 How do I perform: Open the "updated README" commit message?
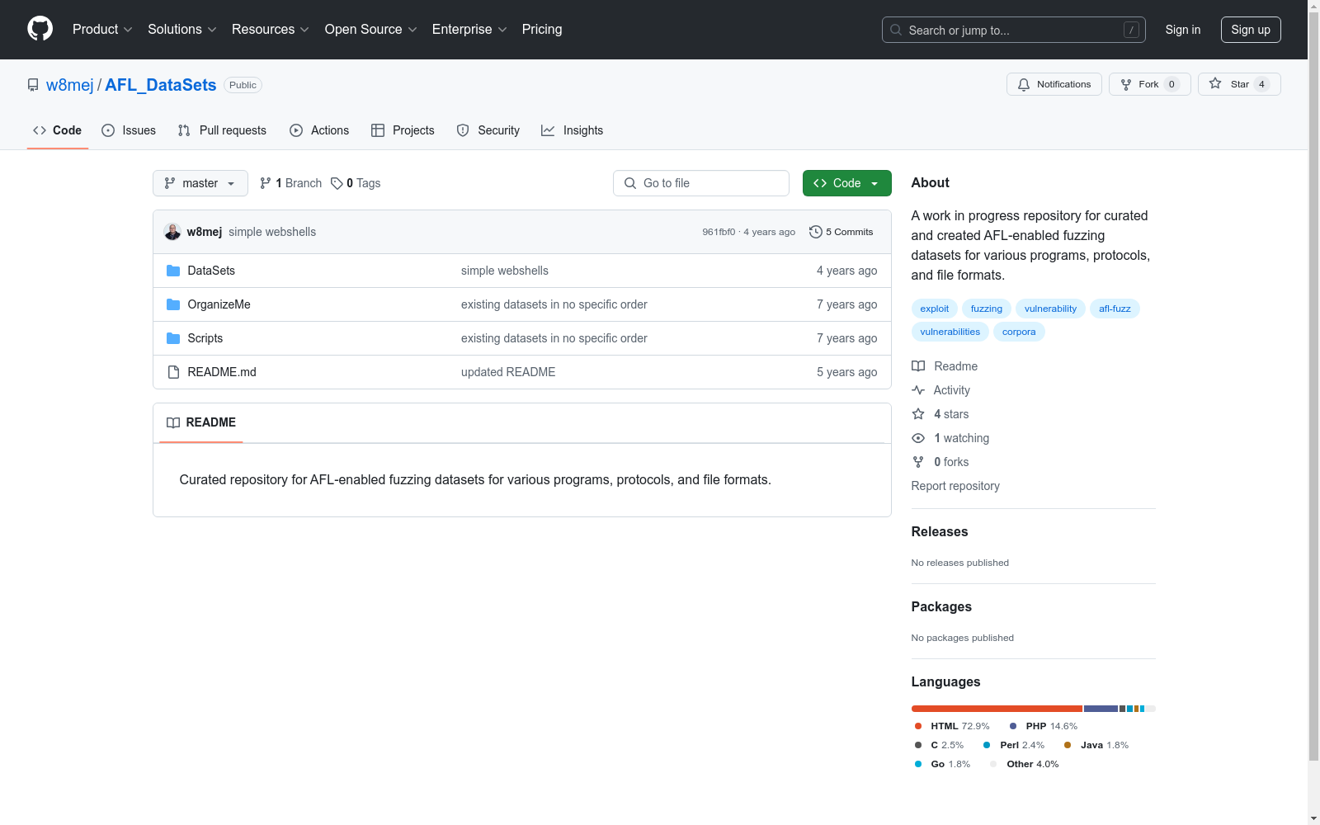point(508,372)
